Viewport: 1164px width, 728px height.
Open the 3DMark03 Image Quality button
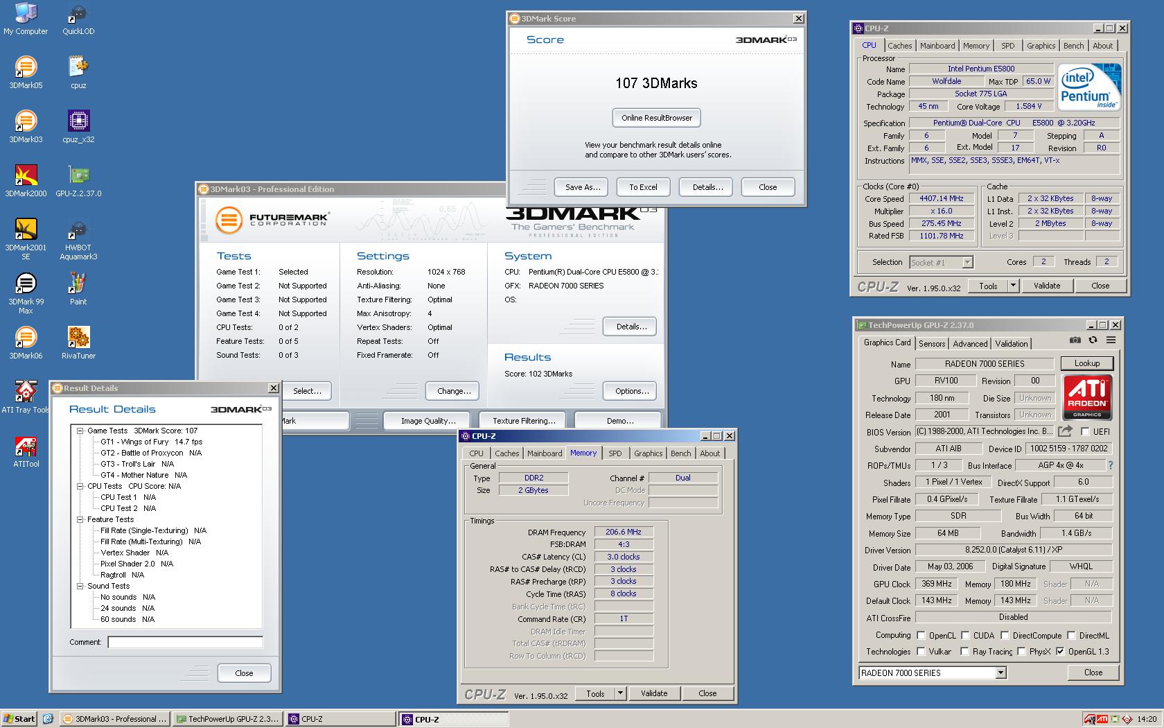[428, 421]
